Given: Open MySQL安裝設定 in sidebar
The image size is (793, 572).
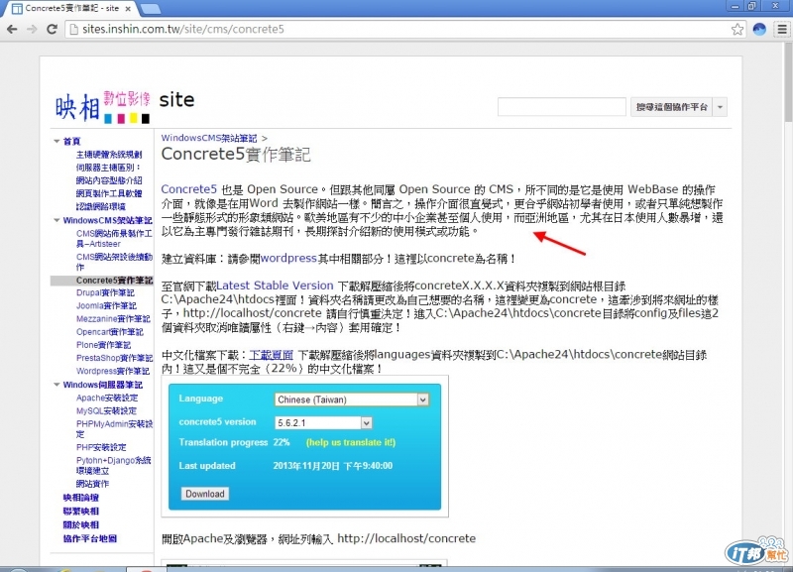Looking at the screenshot, I should (x=106, y=410).
